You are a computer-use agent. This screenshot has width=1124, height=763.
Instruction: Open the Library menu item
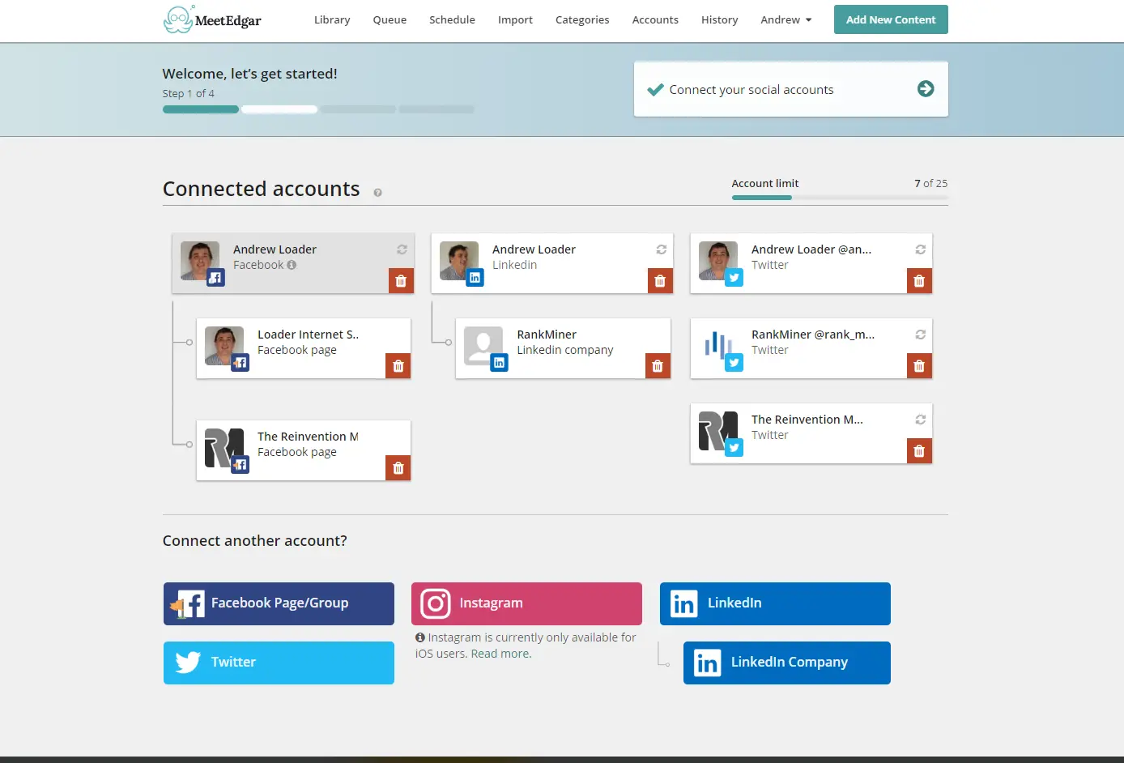point(332,19)
